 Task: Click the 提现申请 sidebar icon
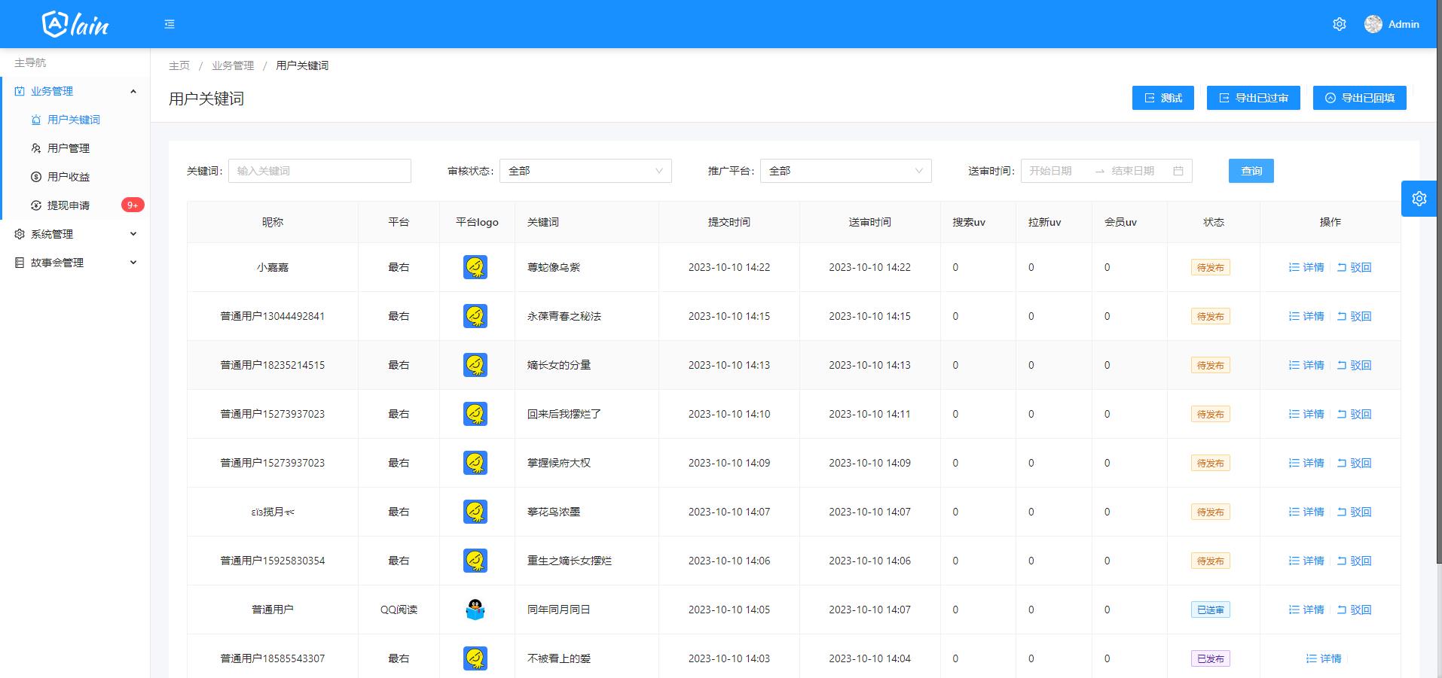click(x=36, y=205)
